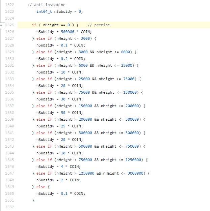
Task: Click the 6000 in 'nHeight <= 6000'
Action: (125, 52)
